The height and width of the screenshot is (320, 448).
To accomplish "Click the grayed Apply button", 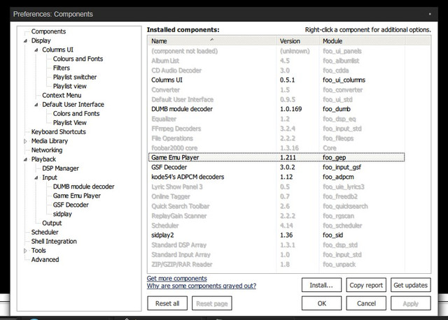I will click(411, 303).
